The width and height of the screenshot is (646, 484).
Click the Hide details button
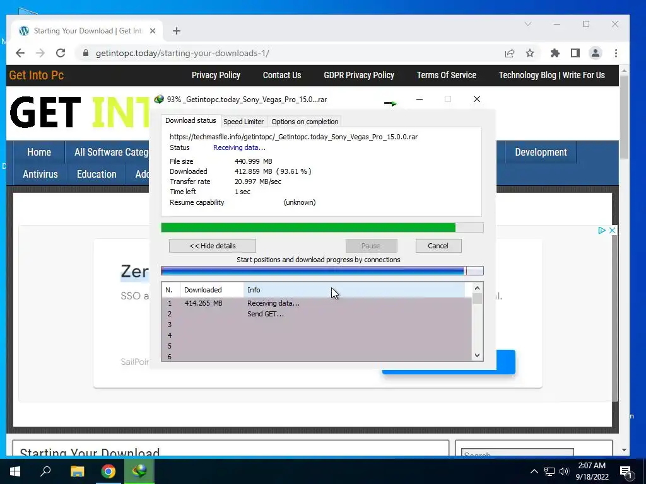coord(213,246)
